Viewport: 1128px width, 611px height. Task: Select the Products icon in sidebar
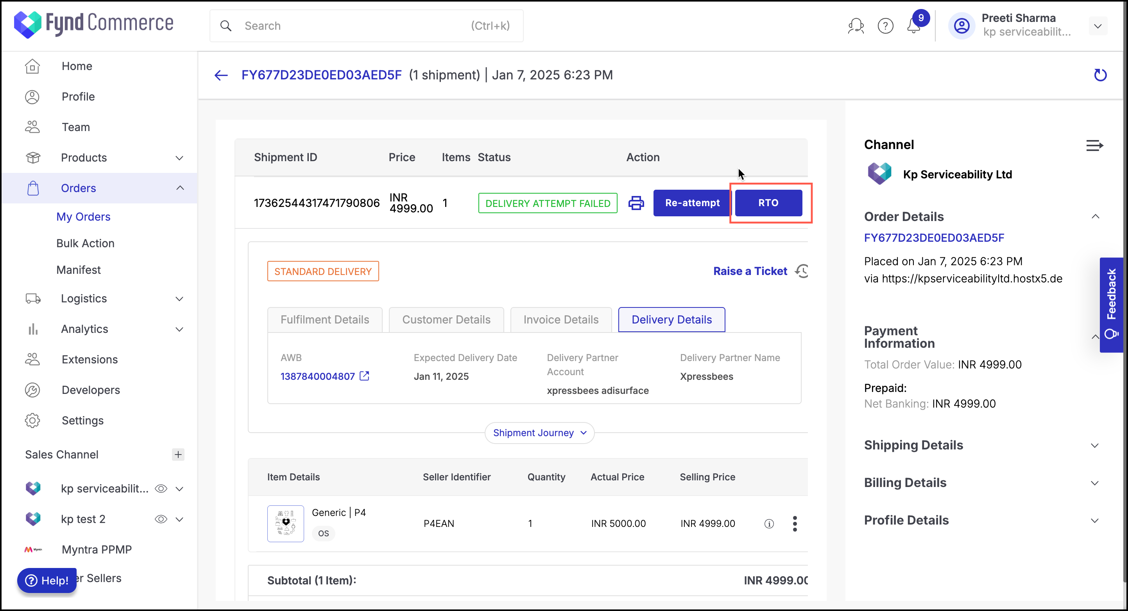[33, 157]
